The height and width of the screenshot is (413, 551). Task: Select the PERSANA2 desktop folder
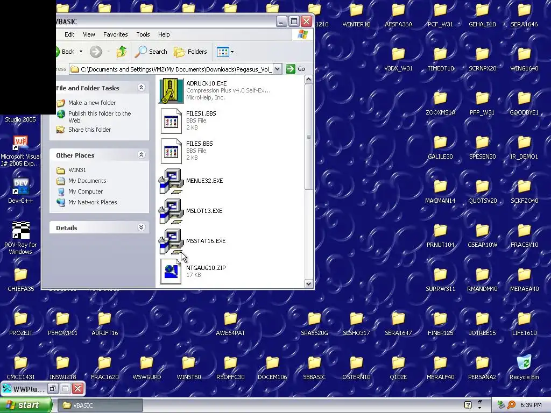[x=482, y=368]
